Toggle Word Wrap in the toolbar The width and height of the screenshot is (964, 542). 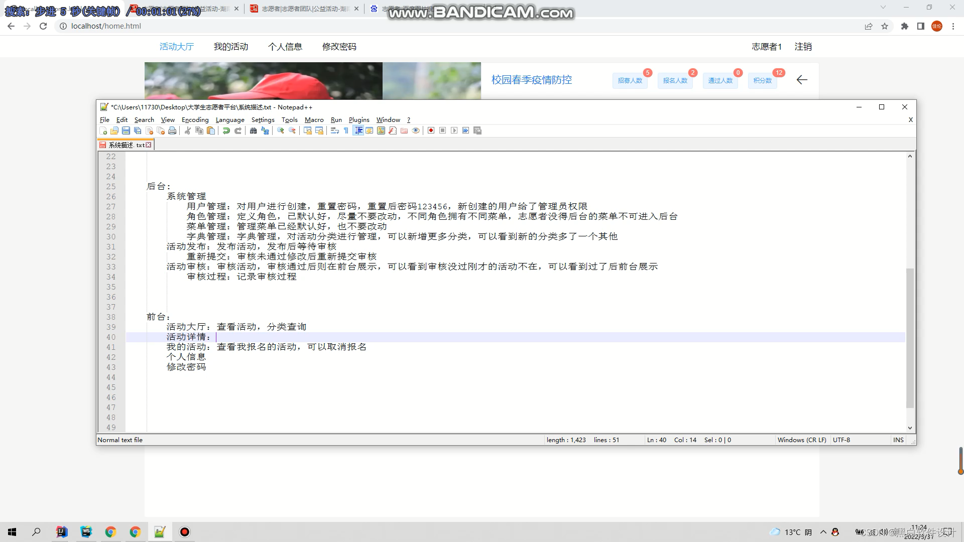[x=335, y=130]
